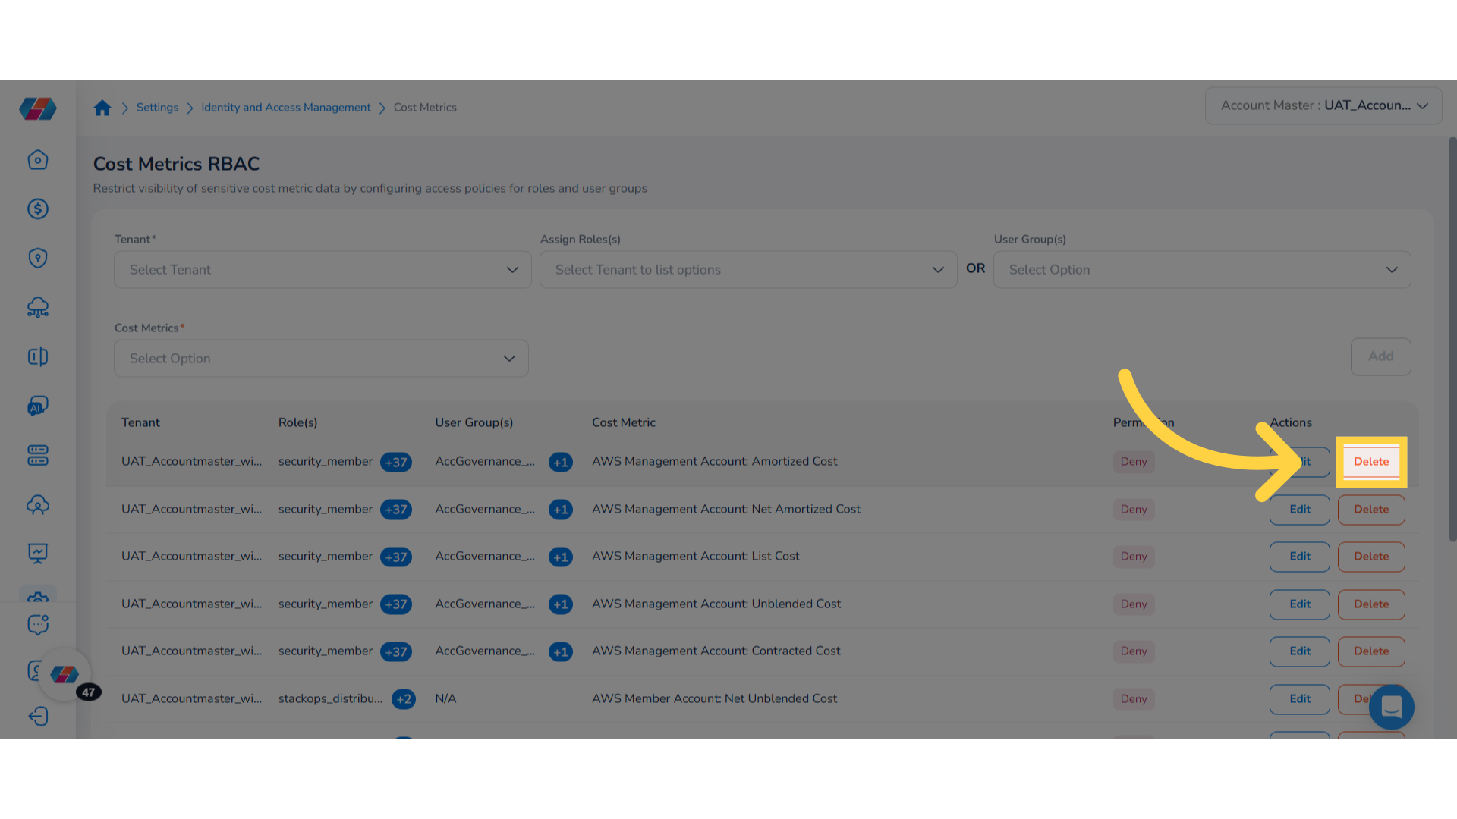Edit the Unblended Cost policy
Screen dimensions: 1457x819
pyautogui.click(x=1299, y=604)
